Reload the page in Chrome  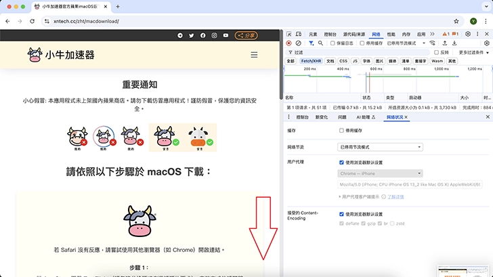coord(32,22)
